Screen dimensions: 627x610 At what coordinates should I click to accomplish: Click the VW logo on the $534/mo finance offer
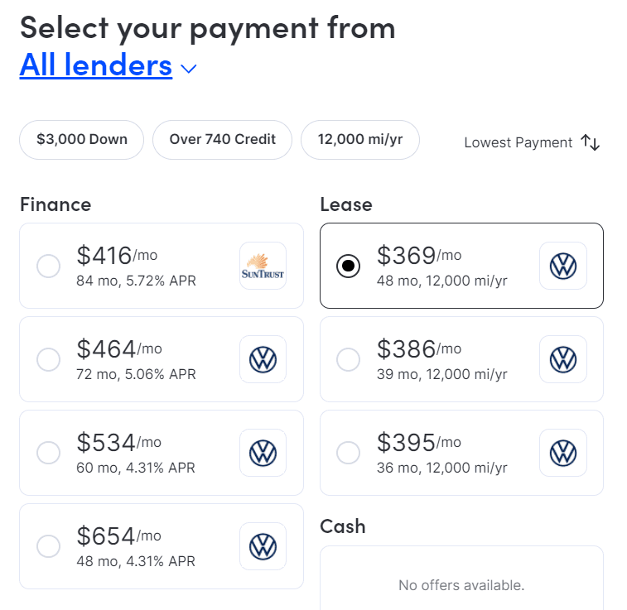pyautogui.click(x=263, y=453)
